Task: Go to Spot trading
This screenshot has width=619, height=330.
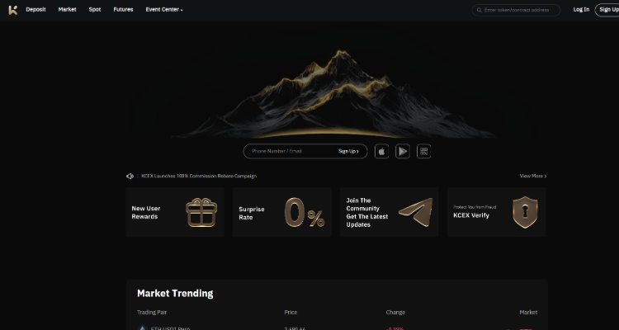Action: pyautogui.click(x=95, y=9)
